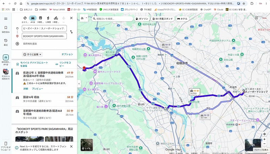The height and width of the screenshot is (154, 270).
Task: Open 詳細 for the fastest route
Action: point(26,88)
